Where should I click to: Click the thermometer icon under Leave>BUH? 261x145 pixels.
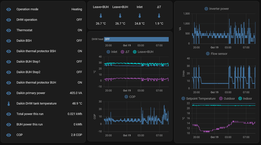click(x=120, y=16)
